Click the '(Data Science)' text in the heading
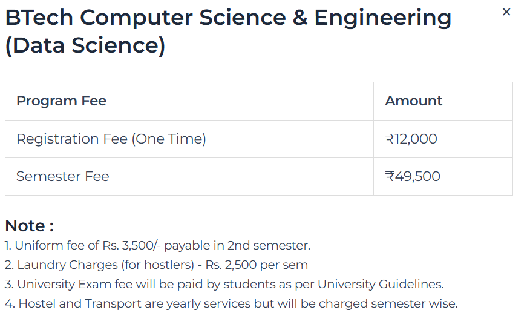The image size is (530, 324). pyautogui.click(x=85, y=46)
